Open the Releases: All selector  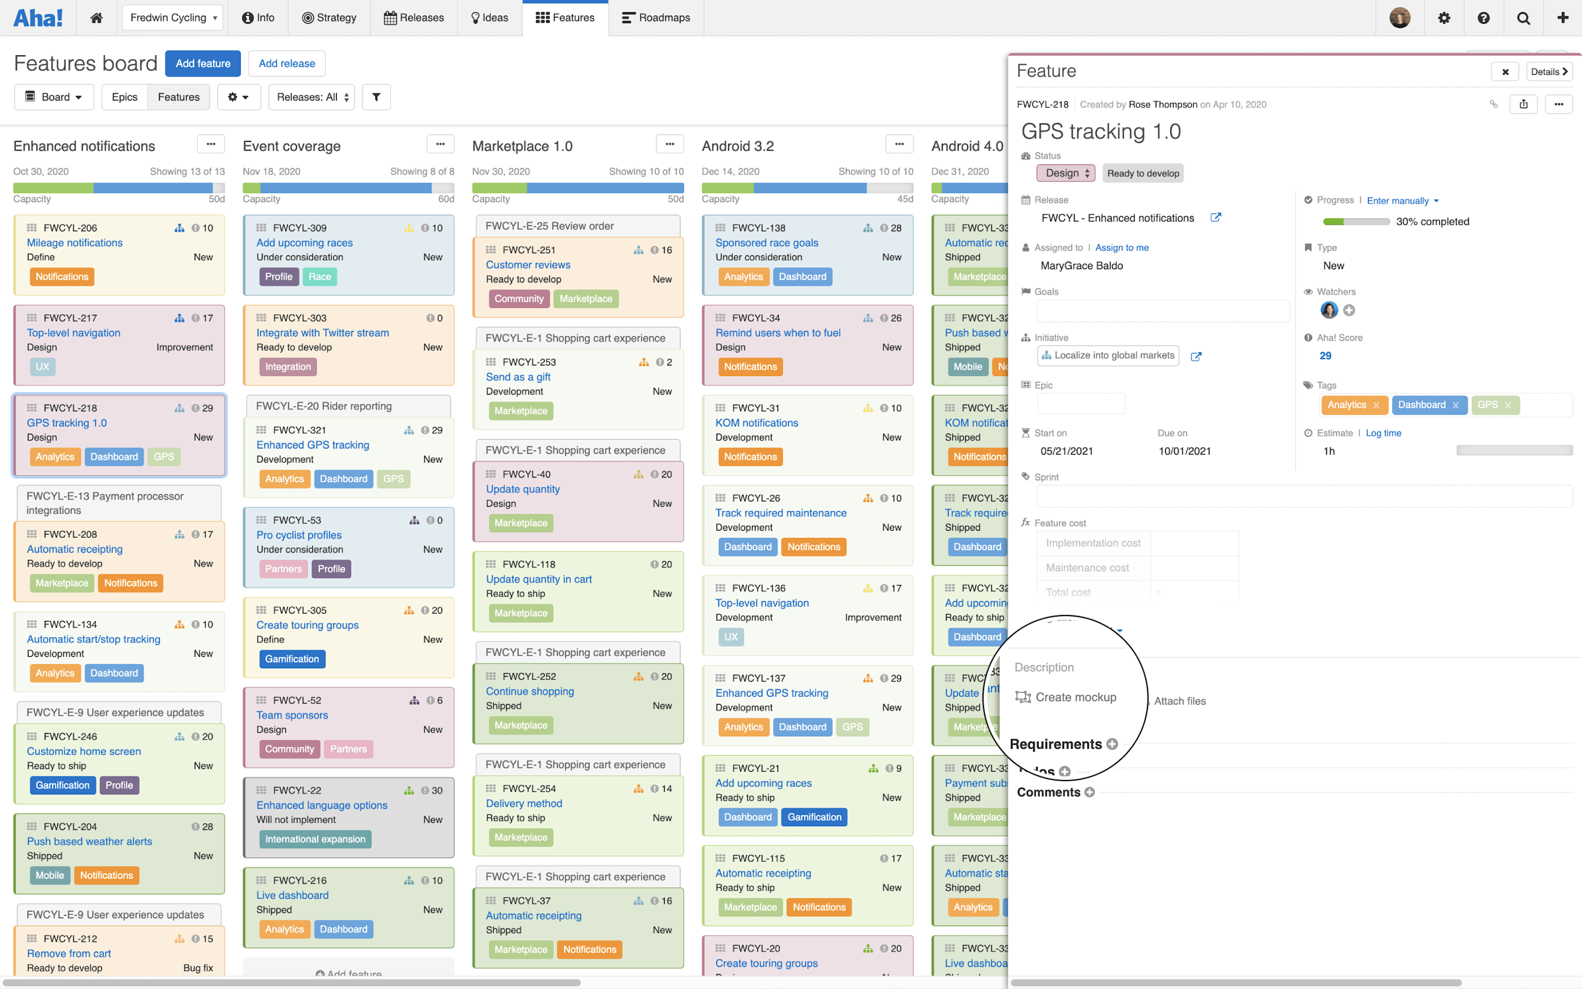(312, 97)
